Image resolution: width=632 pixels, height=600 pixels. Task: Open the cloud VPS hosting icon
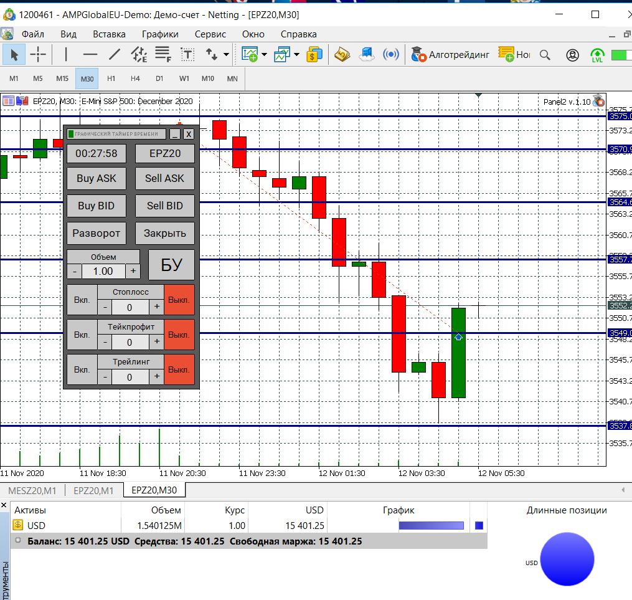[x=366, y=54]
